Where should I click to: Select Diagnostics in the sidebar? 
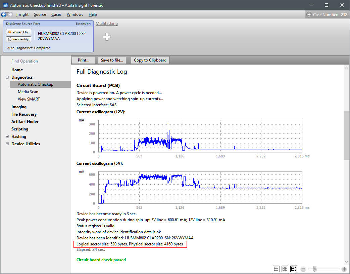tap(22, 77)
